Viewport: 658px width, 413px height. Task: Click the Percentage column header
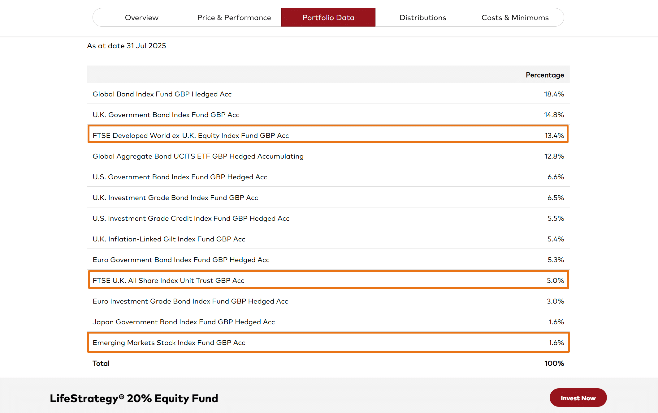pos(545,75)
